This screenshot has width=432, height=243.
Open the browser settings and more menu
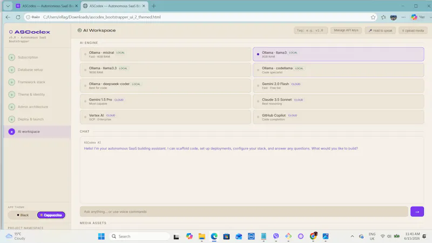pyautogui.click(x=403, y=17)
